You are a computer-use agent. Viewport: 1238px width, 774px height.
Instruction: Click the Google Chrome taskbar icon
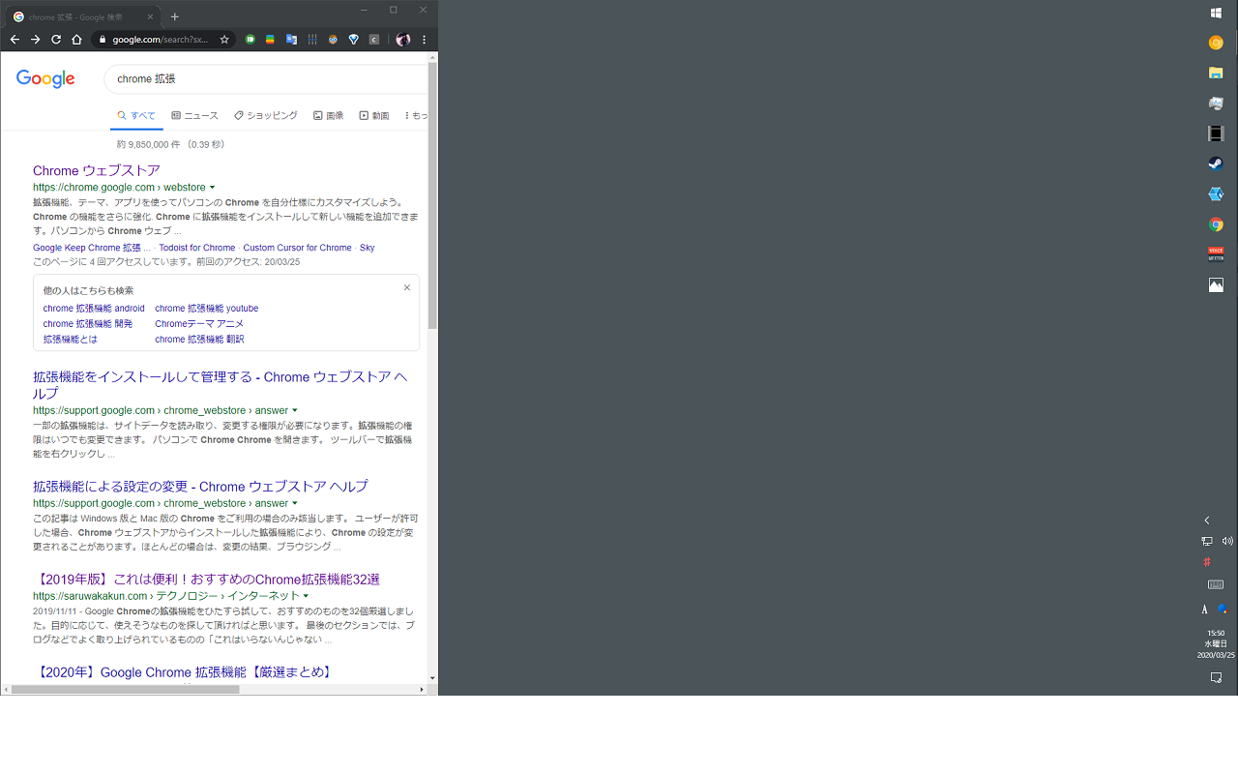[1216, 224]
